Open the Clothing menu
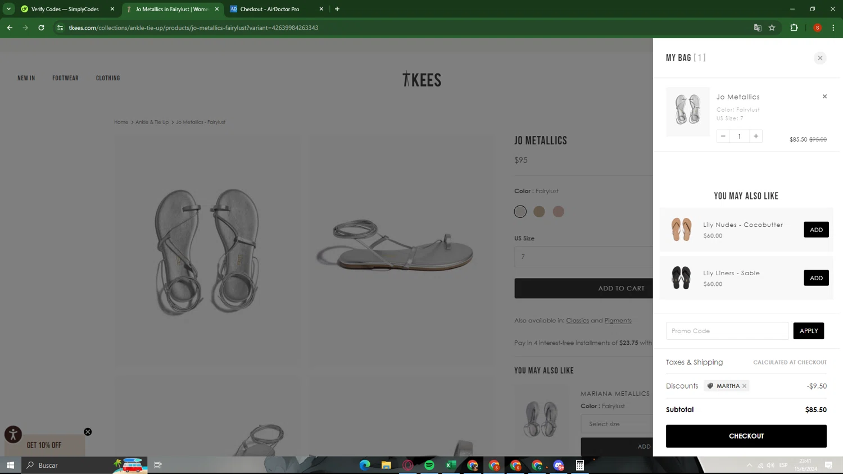The image size is (843, 474). pos(108,78)
